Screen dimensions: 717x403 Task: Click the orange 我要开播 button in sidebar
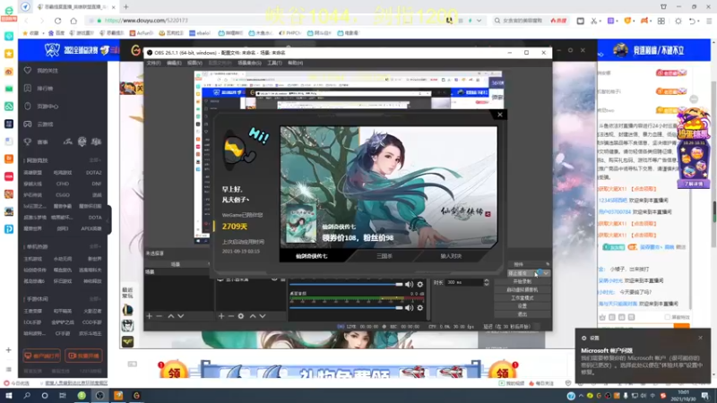click(x=83, y=356)
